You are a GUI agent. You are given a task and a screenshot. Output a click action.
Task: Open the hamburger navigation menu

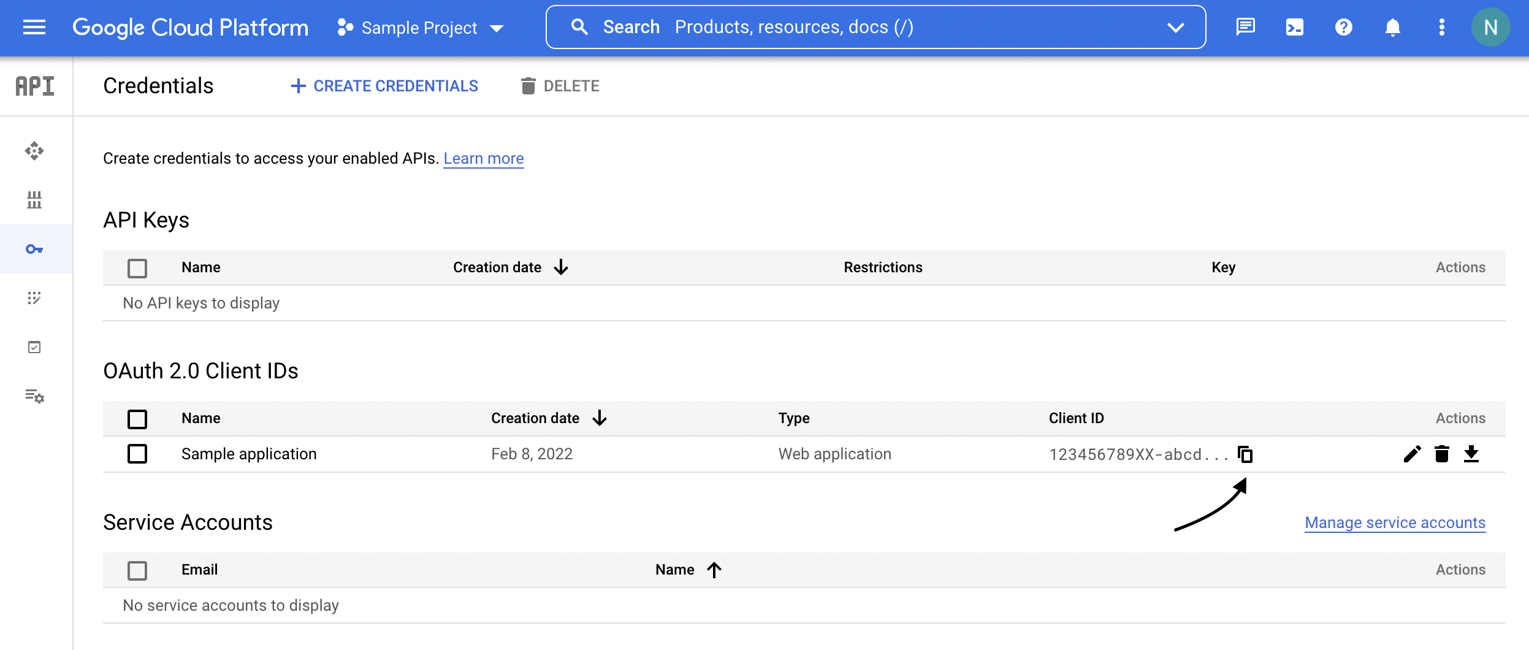pos(34,28)
